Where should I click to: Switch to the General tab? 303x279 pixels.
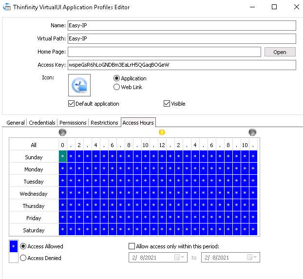pyautogui.click(x=16, y=123)
